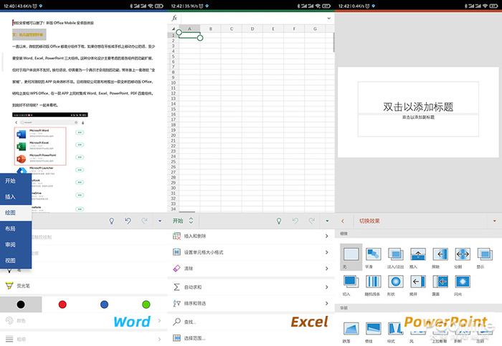Choose 视图 in Word tab menu

10,261
